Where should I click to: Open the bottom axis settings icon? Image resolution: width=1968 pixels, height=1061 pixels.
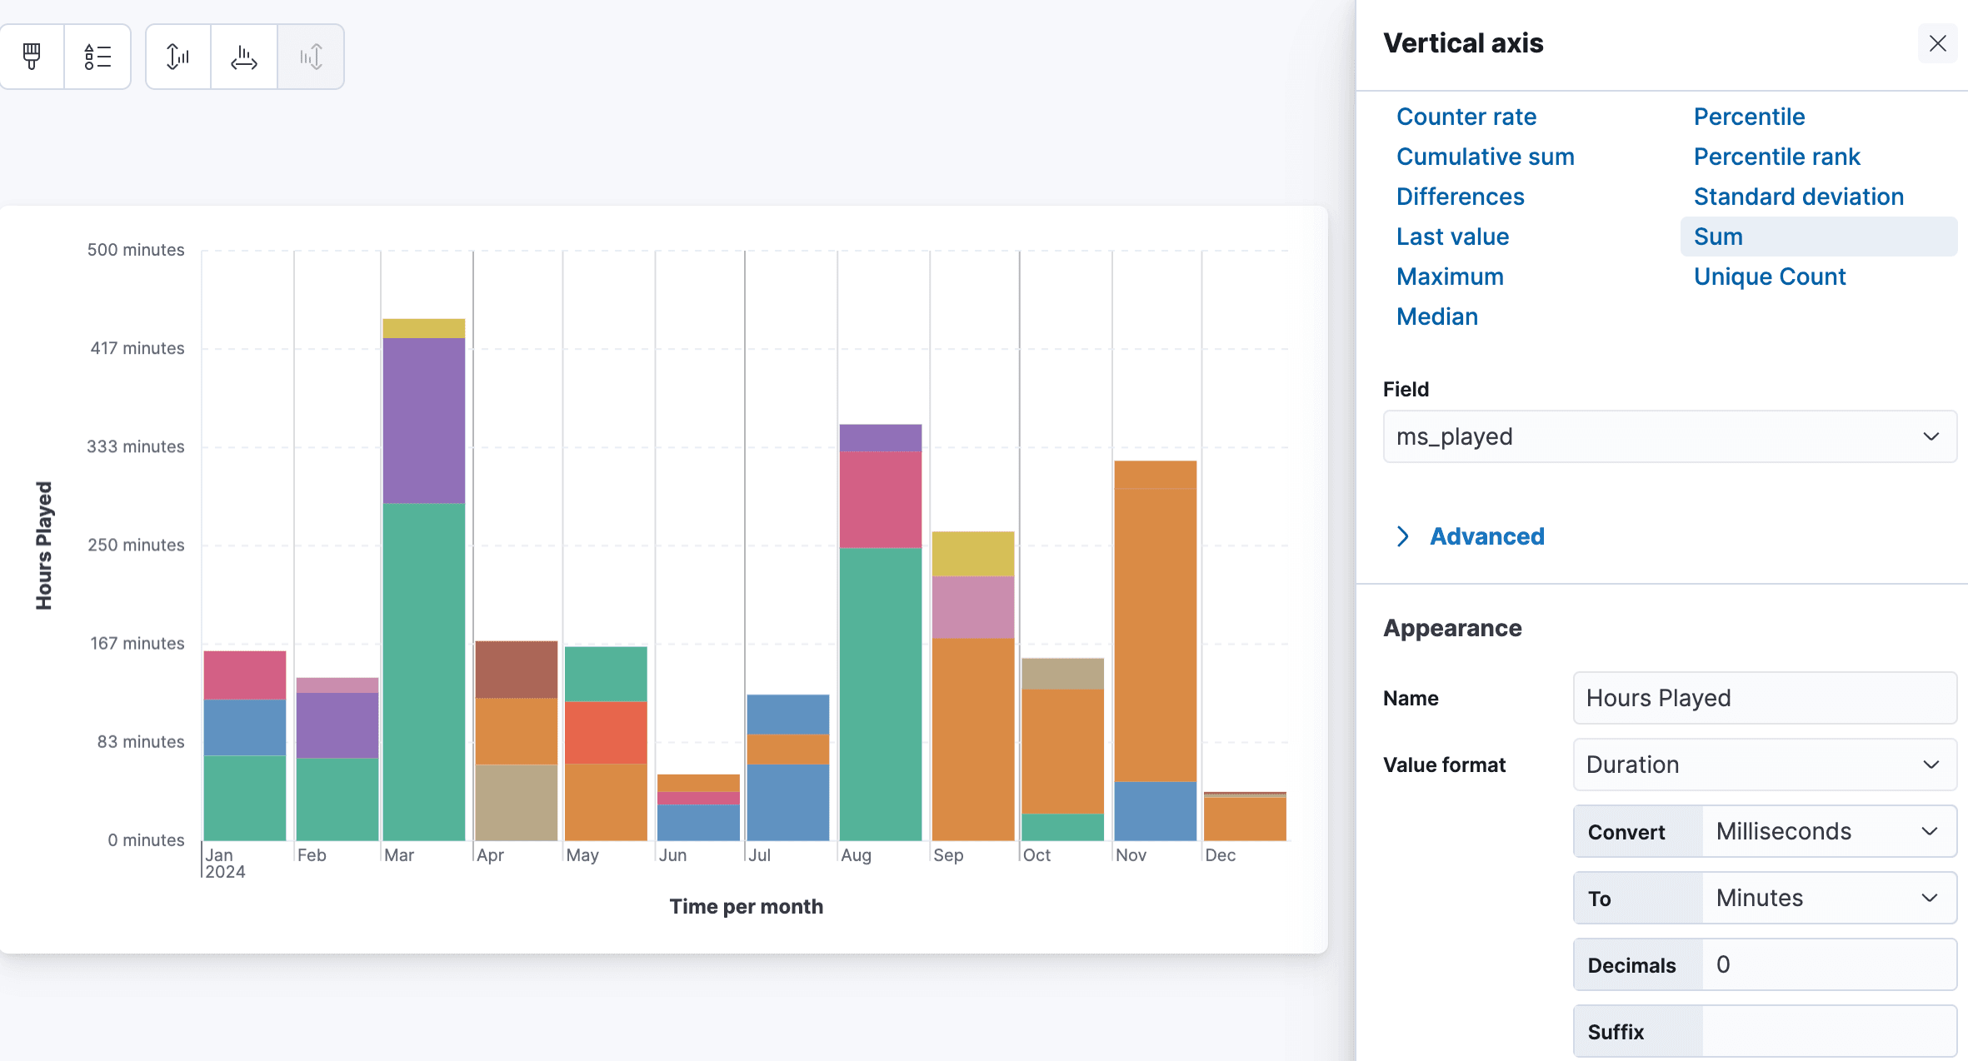[243, 56]
